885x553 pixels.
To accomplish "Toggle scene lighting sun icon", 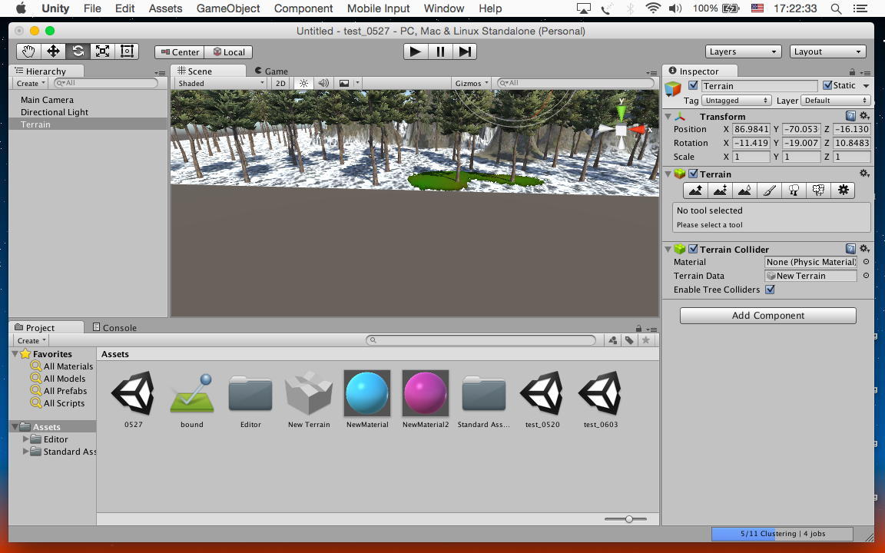I will (303, 83).
